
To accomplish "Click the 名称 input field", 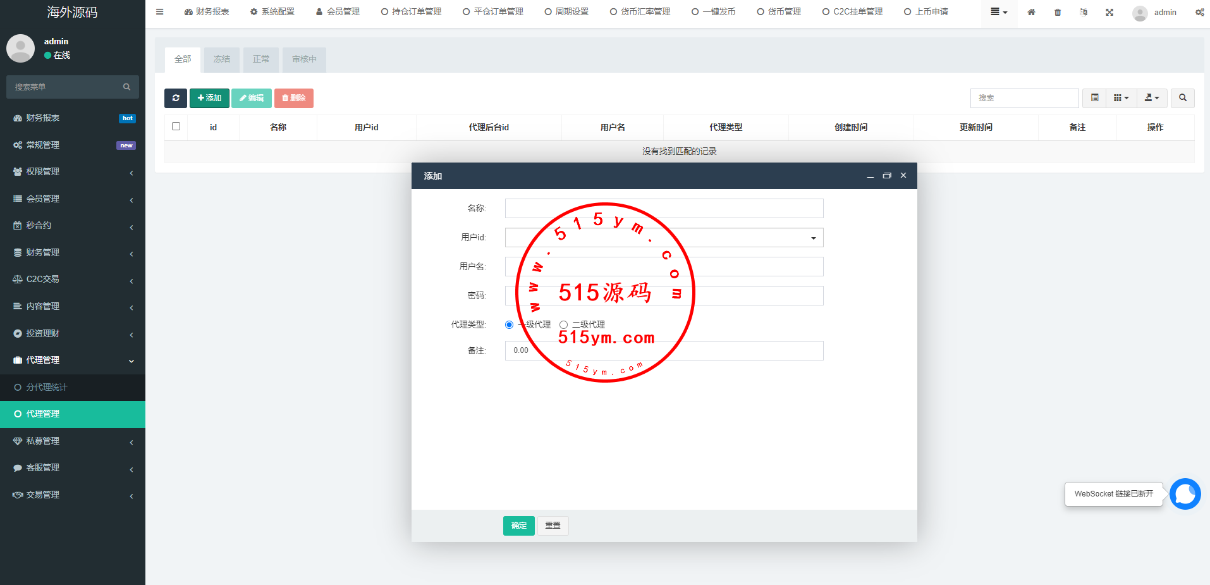I will click(664, 209).
